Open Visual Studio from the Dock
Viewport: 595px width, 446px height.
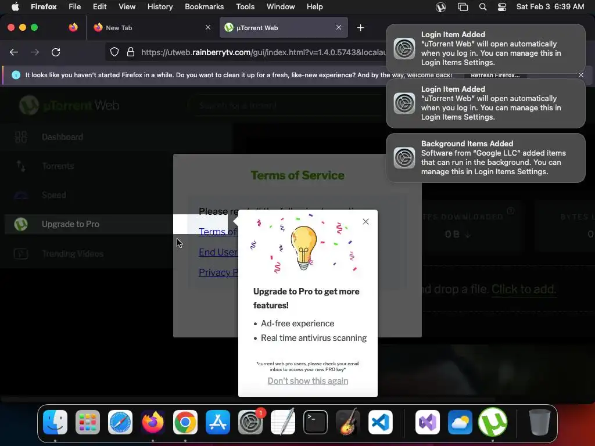tap(428, 422)
